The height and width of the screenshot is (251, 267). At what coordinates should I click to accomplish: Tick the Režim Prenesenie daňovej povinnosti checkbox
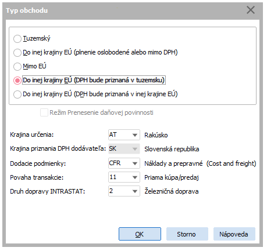point(44,112)
